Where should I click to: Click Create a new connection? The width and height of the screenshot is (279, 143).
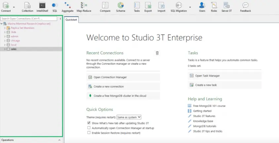(x=123, y=87)
